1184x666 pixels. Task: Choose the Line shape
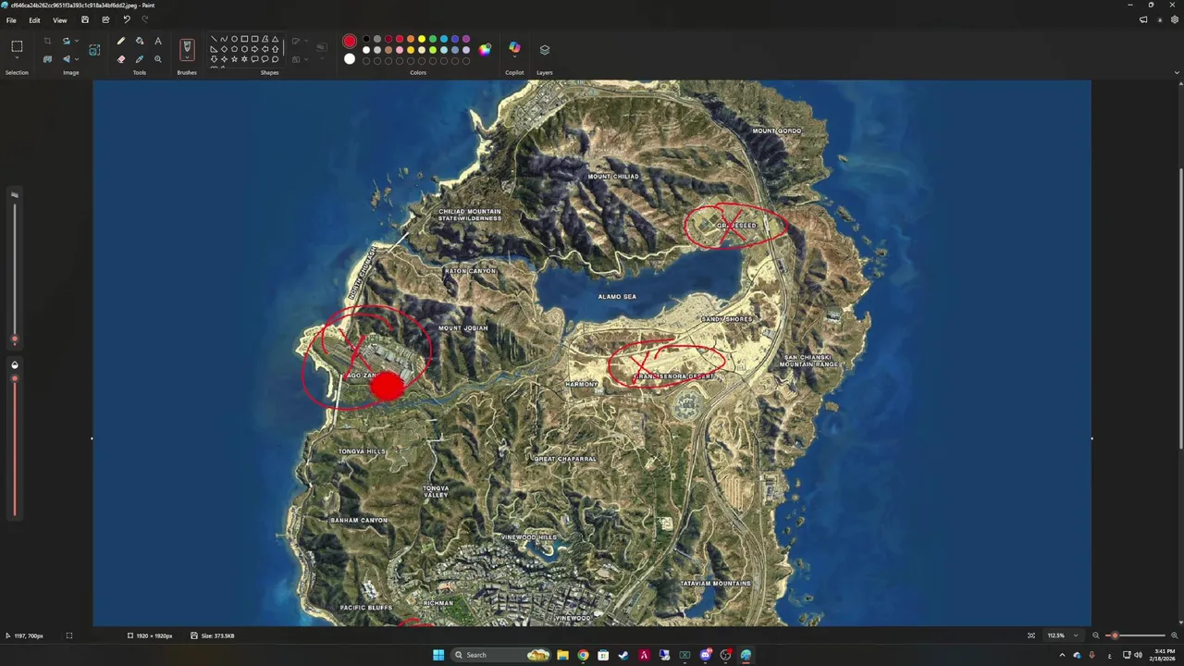214,39
